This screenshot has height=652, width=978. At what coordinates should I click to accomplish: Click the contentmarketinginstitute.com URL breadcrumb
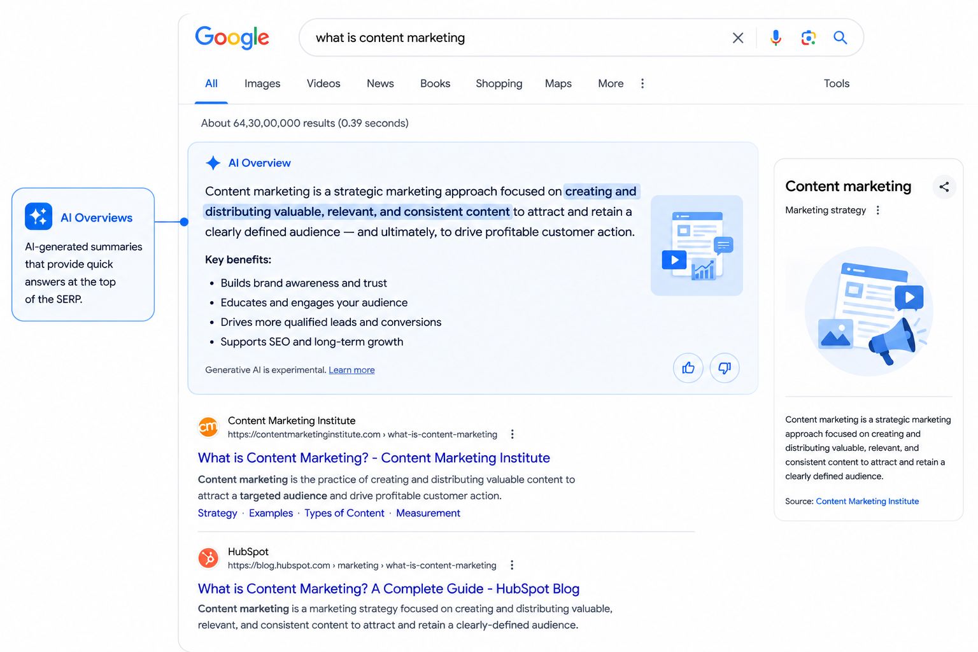[x=362, y=434]
